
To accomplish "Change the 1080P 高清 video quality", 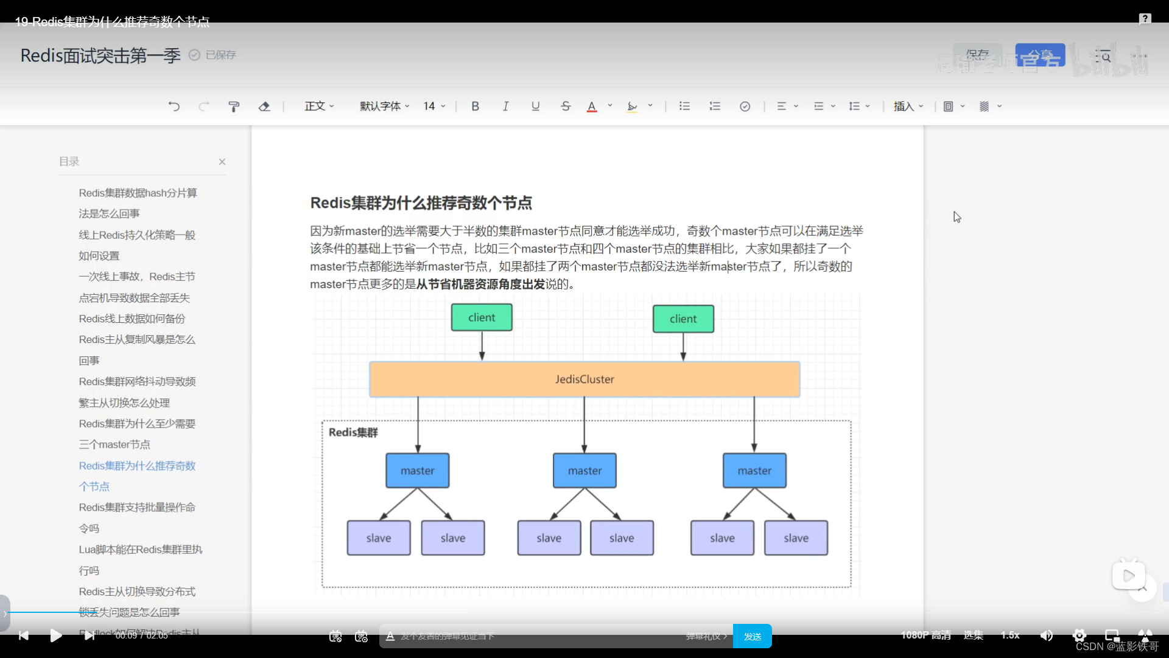I will [x=926, y=635].
